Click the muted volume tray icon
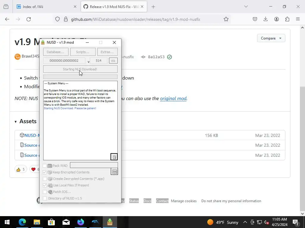The height and width of the screenshot is (228, 305). (x=267, y=222)
